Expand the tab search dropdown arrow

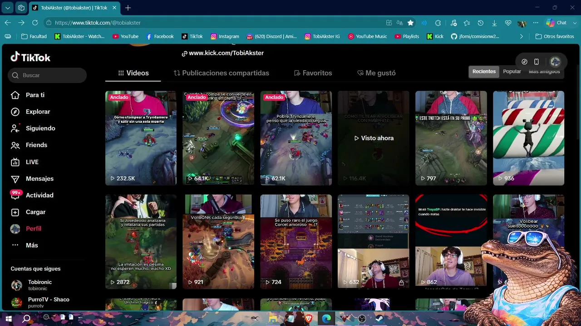pos(8,8)
